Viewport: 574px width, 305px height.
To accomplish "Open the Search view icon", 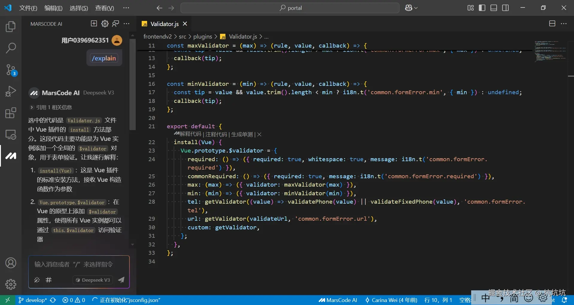I will tap(11, 48).
